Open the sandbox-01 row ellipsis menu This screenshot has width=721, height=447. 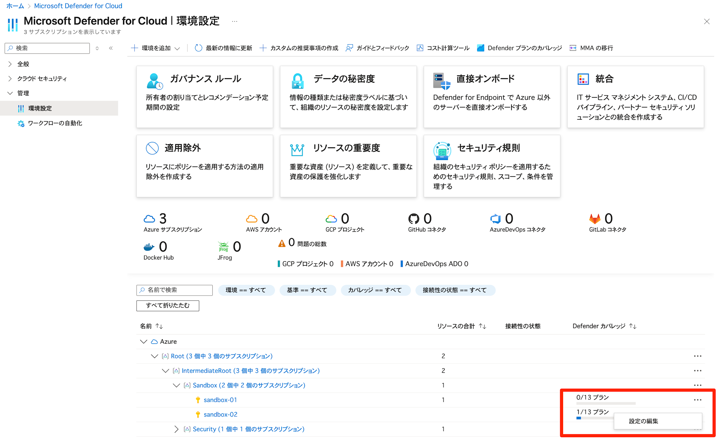(x=698, y=400)
